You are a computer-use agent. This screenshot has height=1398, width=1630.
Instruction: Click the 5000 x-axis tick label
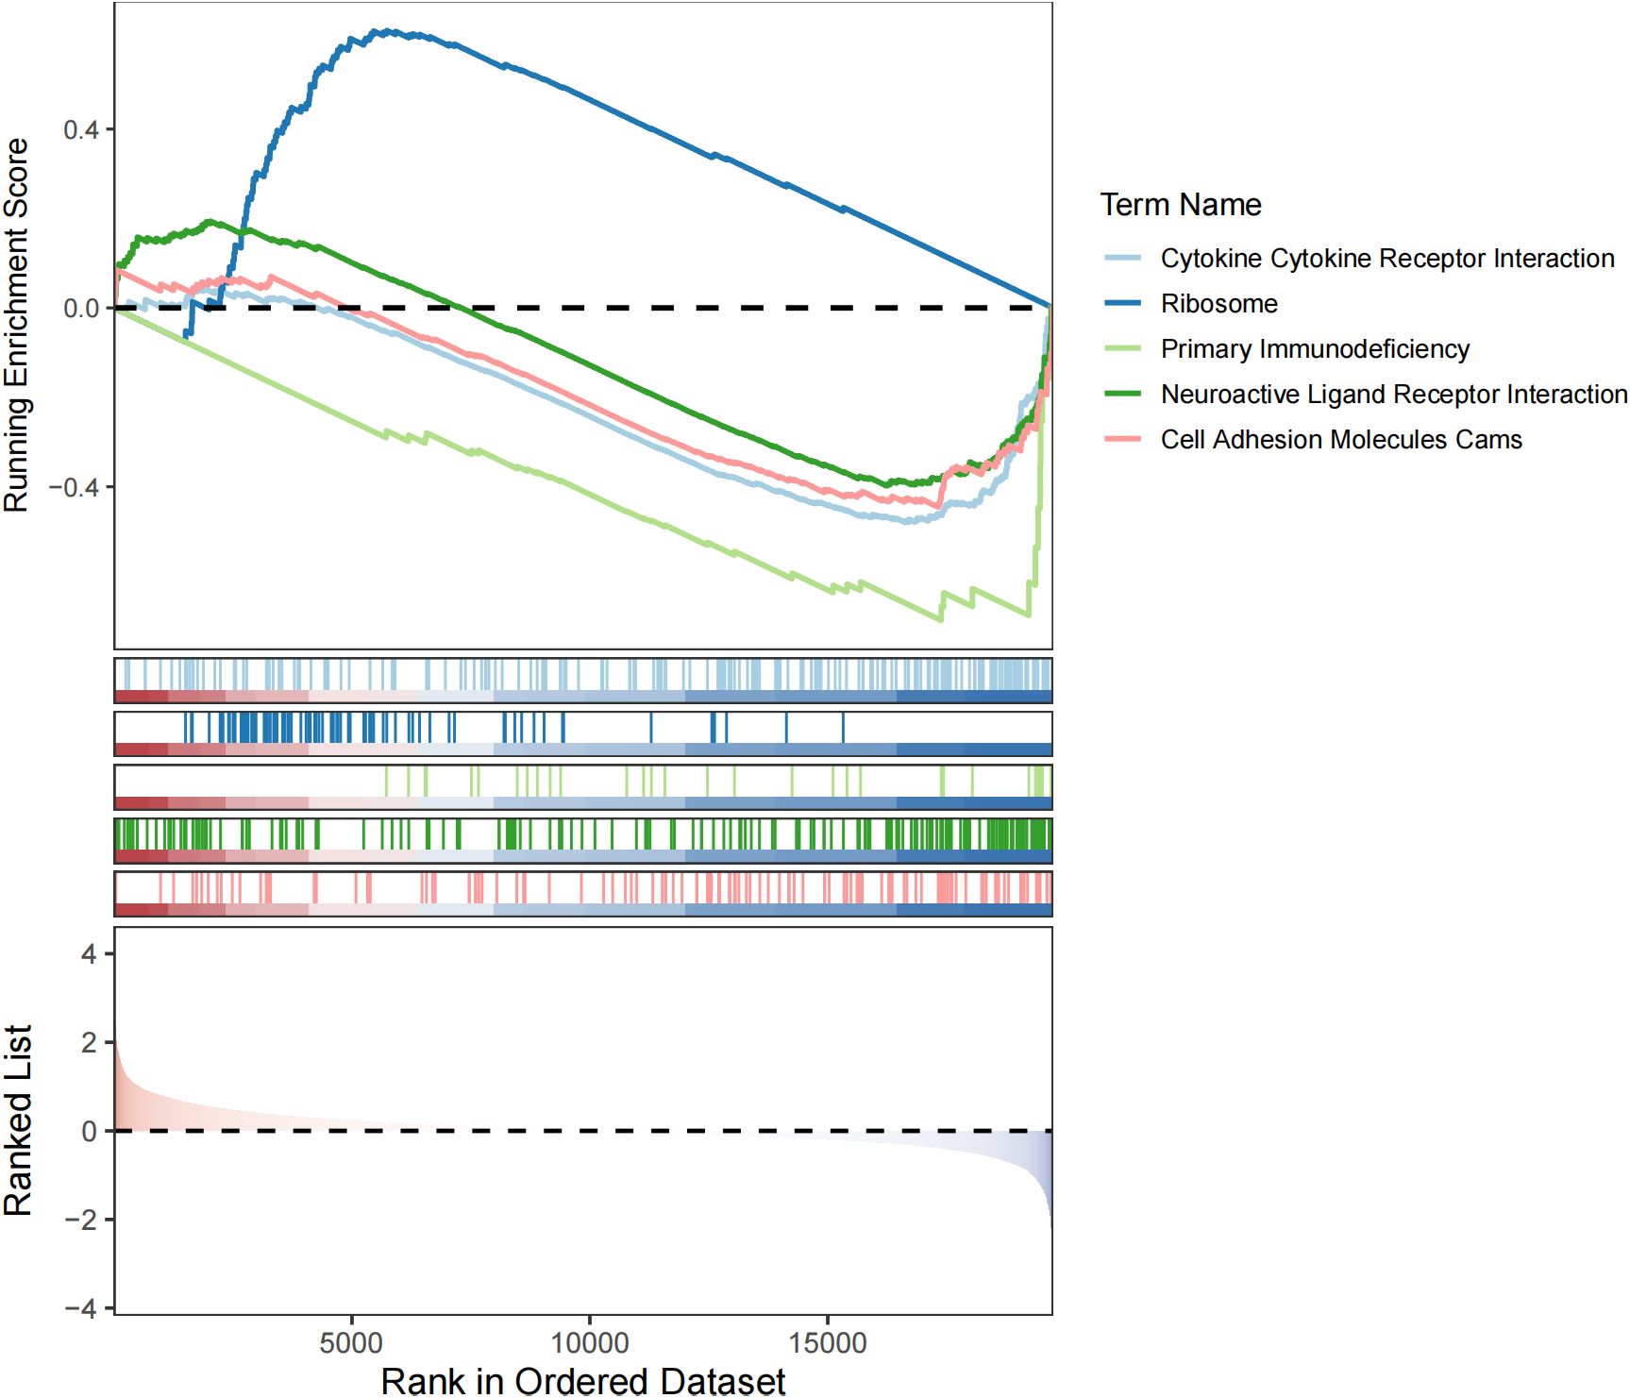351,1342
